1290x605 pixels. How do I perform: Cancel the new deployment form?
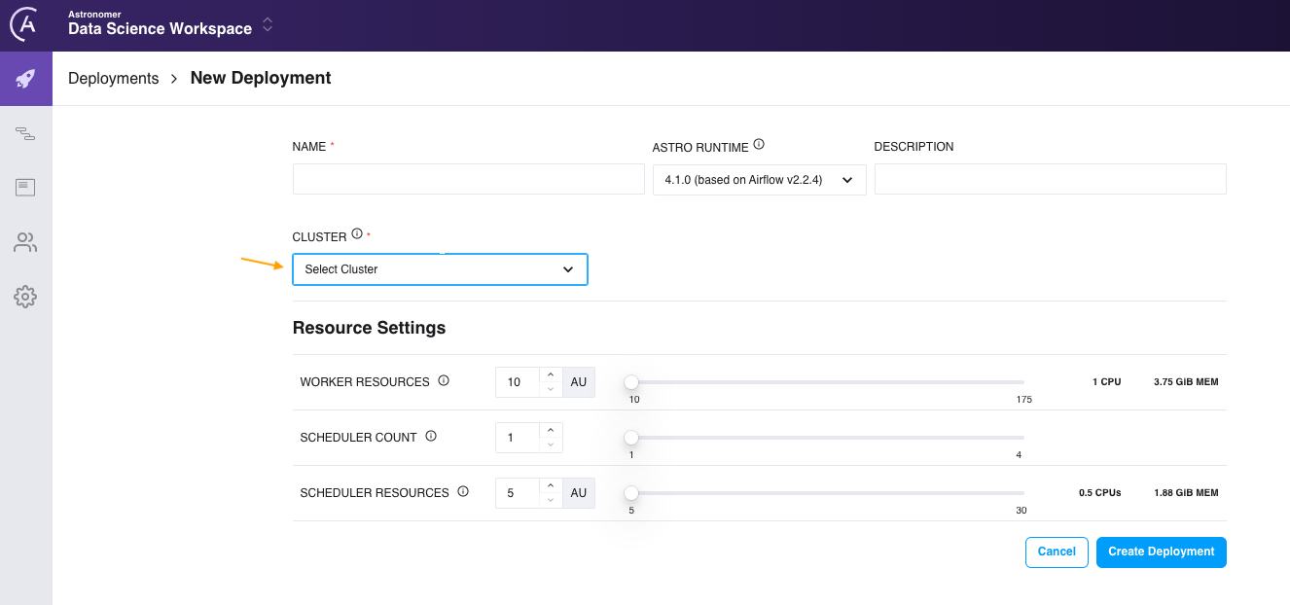click(x=1057, y=552)
